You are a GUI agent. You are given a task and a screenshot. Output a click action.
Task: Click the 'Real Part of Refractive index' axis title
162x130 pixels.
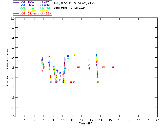pos(8,67)
